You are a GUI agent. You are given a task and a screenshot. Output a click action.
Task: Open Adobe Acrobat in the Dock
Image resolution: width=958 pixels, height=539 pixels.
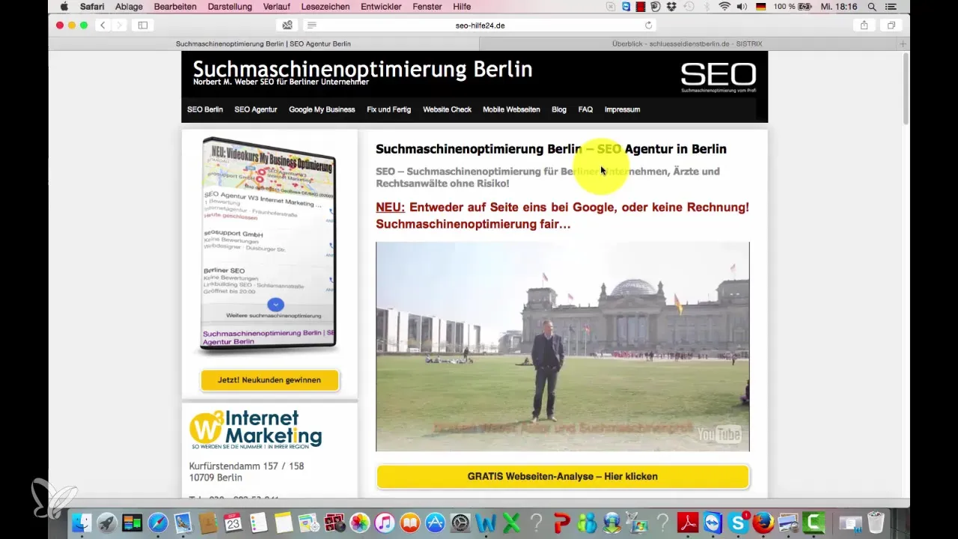pos(688,522)
